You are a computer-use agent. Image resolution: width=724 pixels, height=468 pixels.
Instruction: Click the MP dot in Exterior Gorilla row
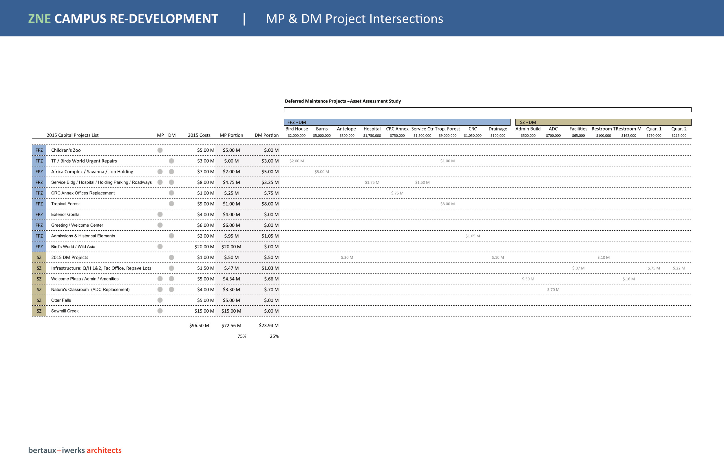click(160, 214)
